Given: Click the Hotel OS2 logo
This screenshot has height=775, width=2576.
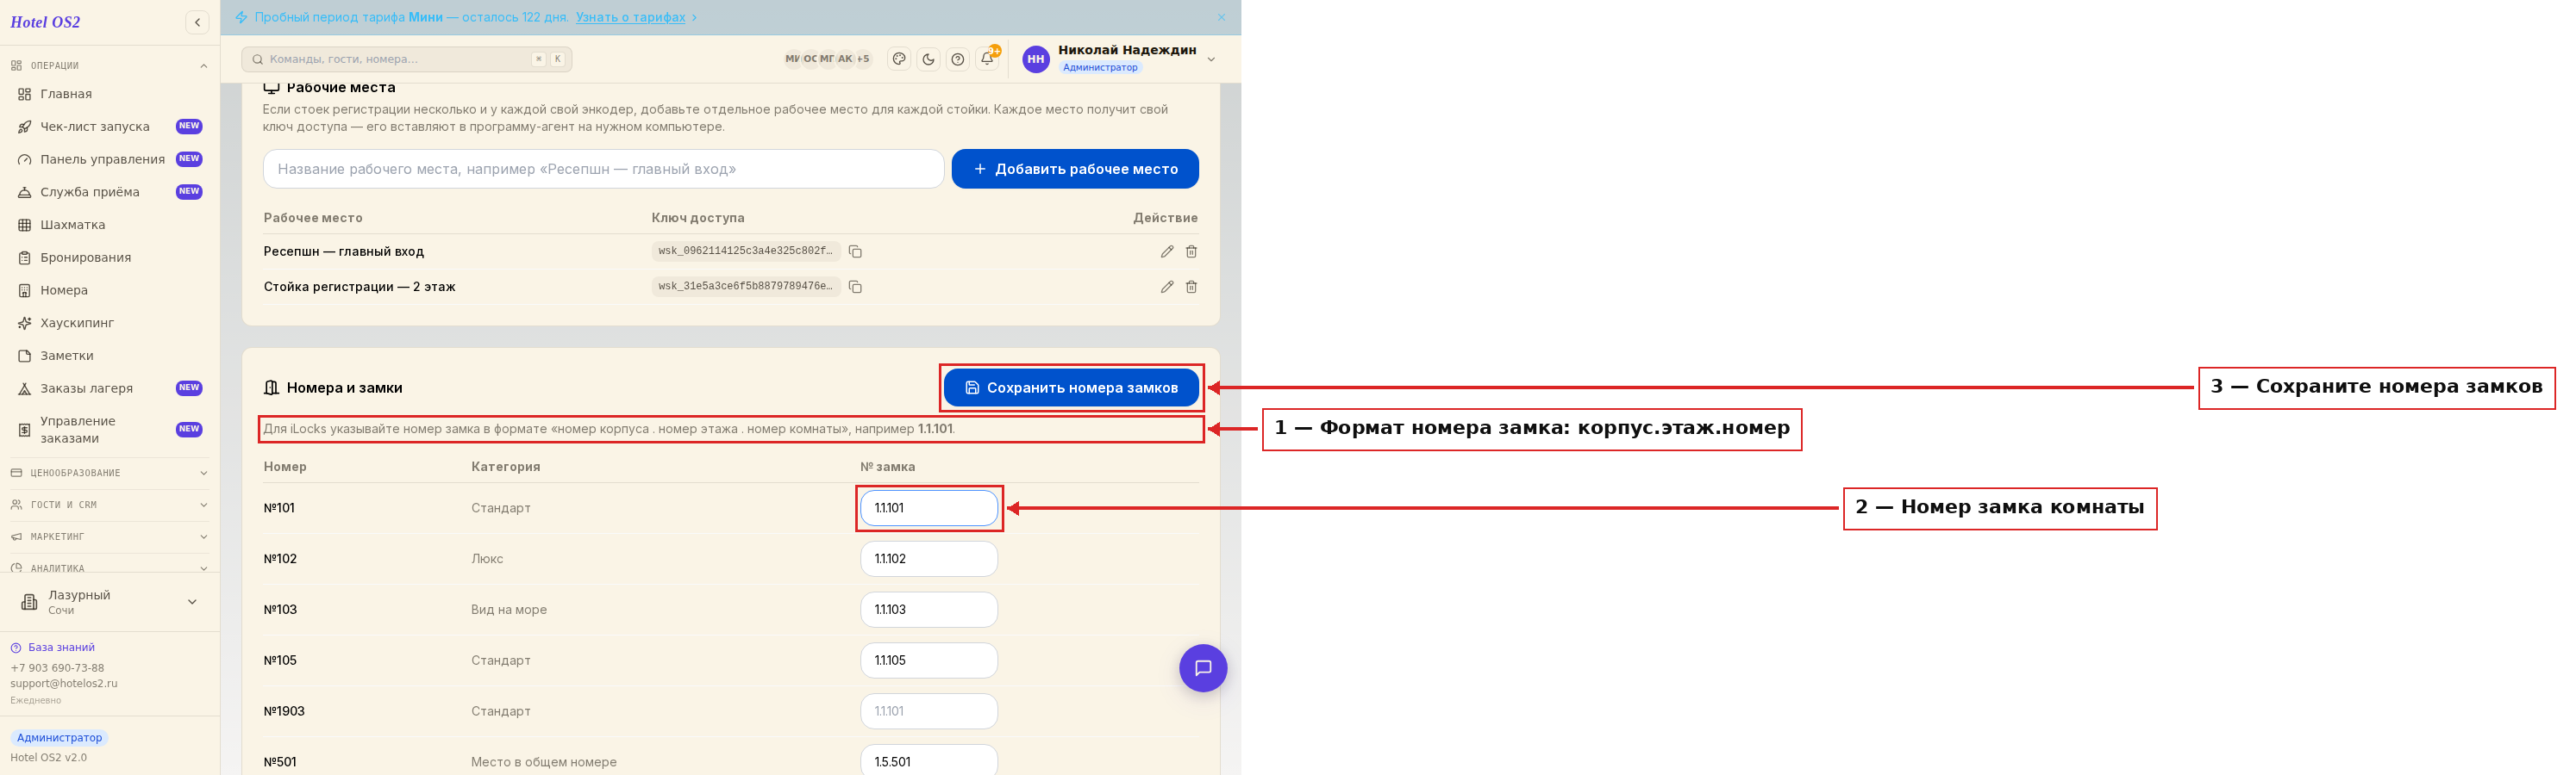Looking at the screenshot, I should pyautogui.click(x=45, y=22).
